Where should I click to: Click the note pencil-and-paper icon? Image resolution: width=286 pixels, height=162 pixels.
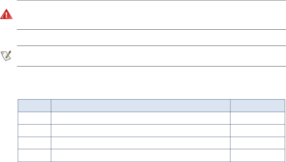7,56
